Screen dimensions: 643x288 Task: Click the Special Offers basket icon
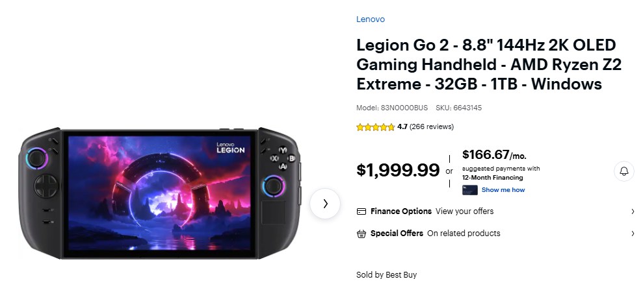361,234
